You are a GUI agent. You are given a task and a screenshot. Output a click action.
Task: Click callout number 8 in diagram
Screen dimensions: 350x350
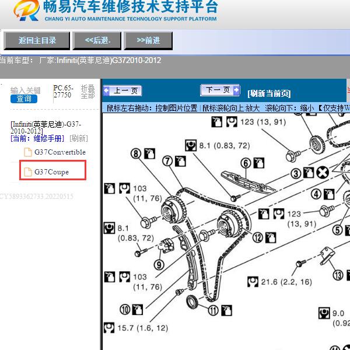tap(136, 154)
